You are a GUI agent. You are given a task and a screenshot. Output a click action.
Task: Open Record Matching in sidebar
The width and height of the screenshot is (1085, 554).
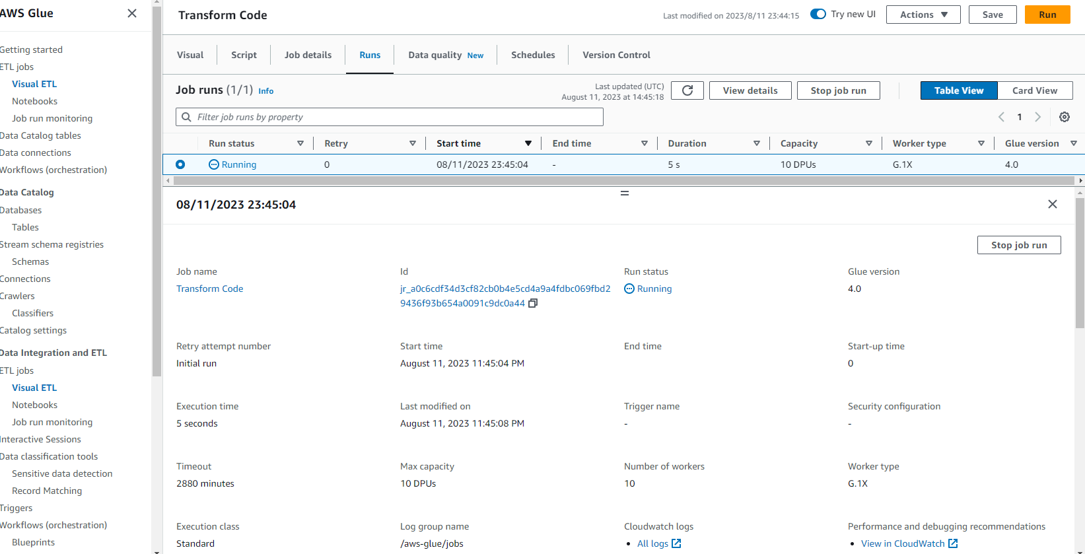click(x=47, y=491)
